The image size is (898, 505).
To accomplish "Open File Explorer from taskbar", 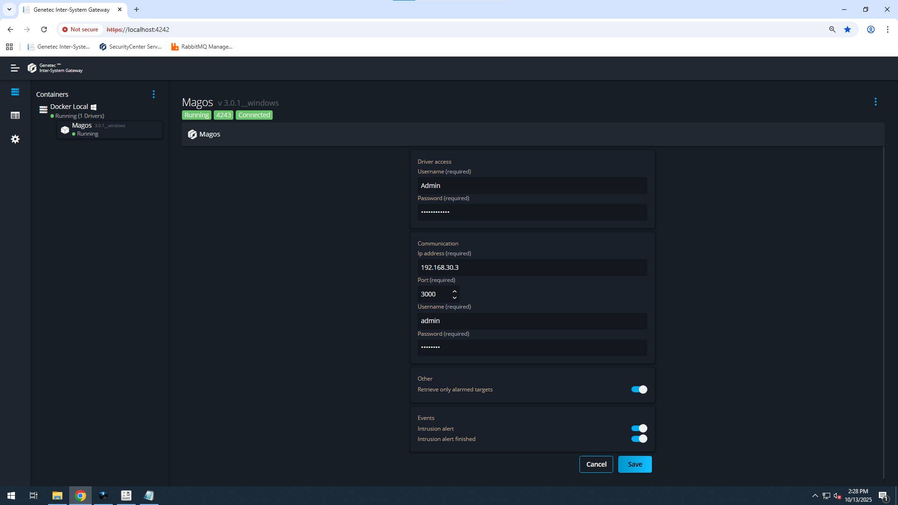I will (57, 496).
